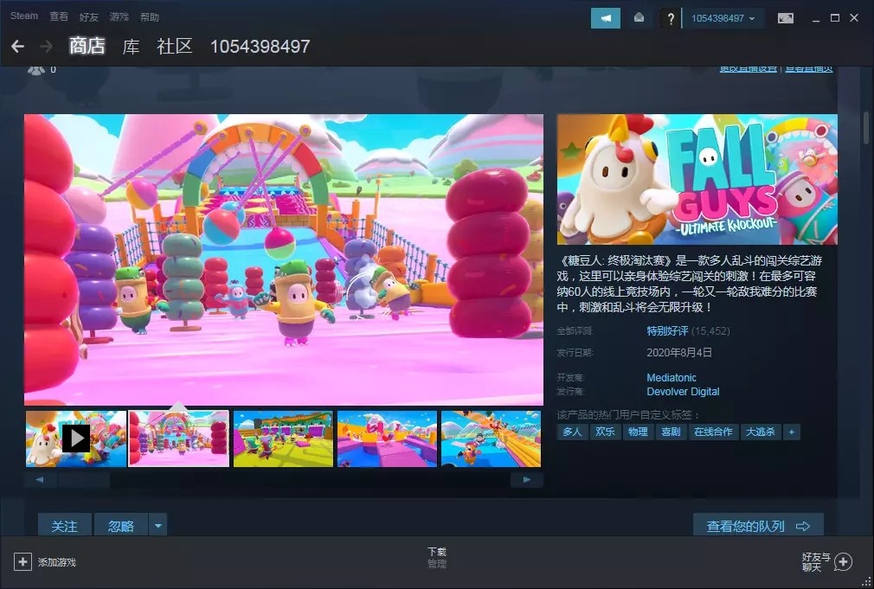Click the large main screenshot display
874x589 pixels.
(x=284, y=259)
